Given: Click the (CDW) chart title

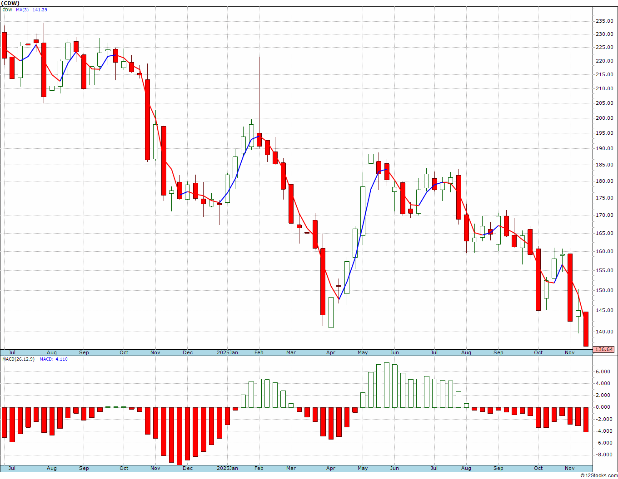Looking at the screenshot, I should pyautogui.click(x=10, y=3).
